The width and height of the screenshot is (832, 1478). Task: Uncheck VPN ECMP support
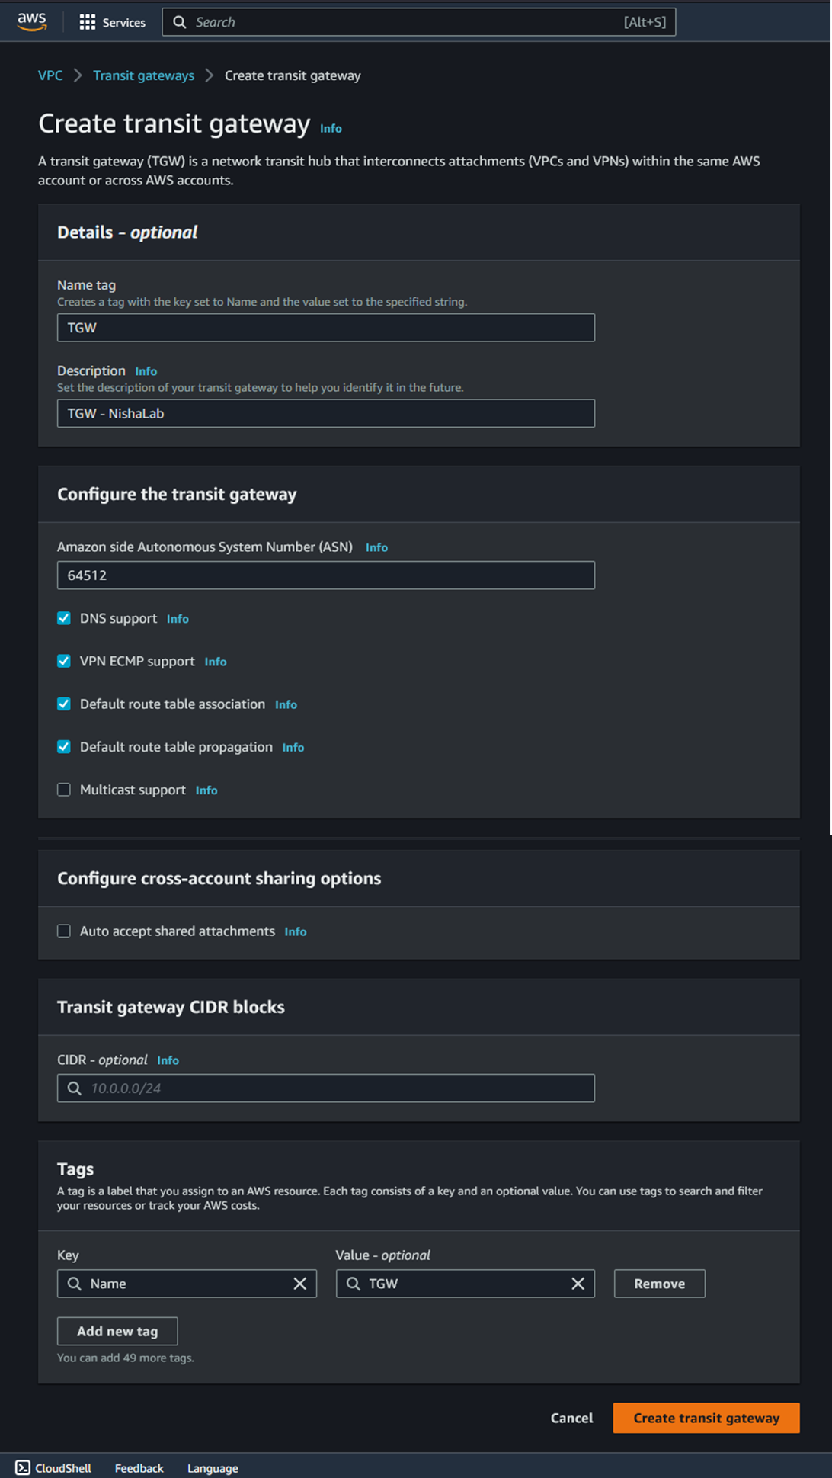(x=64, y=661)
